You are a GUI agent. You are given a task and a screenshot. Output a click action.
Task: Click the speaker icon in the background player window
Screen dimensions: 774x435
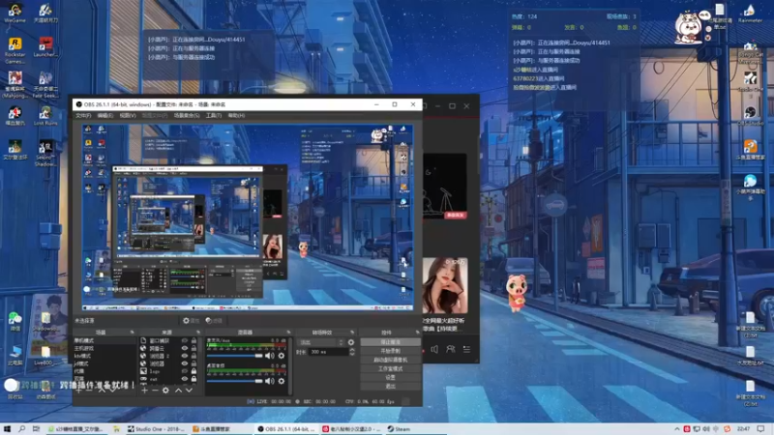434,349
